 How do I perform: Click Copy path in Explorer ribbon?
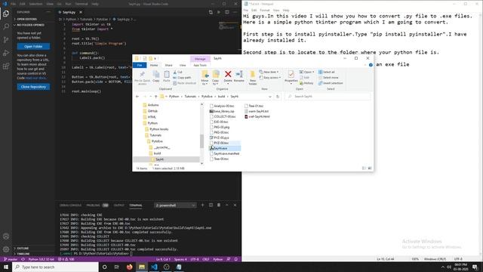[182, 77]
